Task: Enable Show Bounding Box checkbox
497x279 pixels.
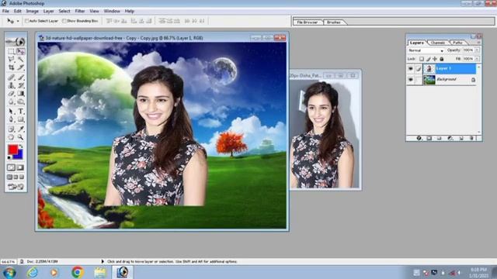Action: (x=64, y=21)
